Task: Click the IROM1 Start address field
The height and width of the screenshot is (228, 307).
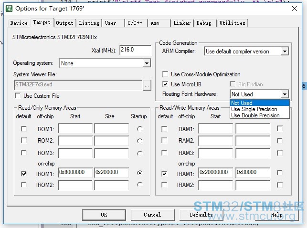Action: pyautogui.click(x=75, y=173)
